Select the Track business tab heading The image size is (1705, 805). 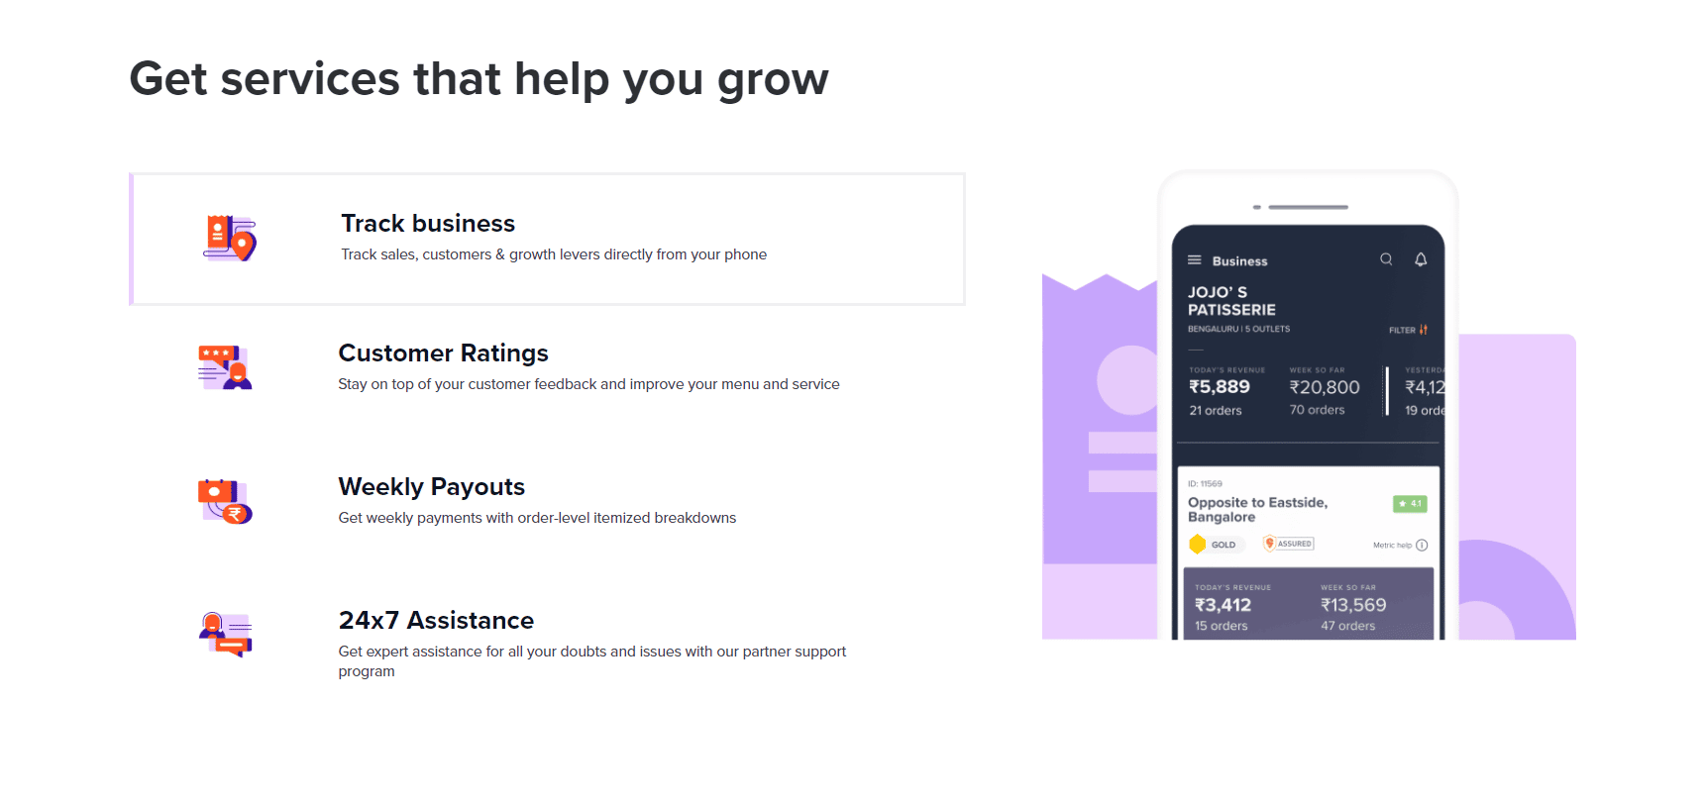(x=428, y=224)
